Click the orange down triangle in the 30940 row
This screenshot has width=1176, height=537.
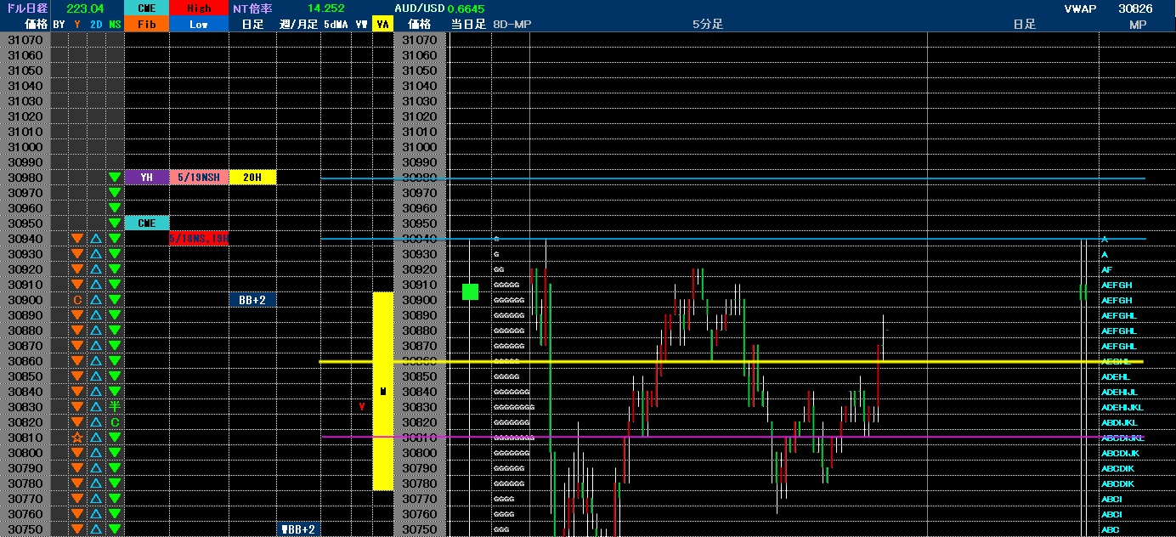pyautogui.click(x=77, y=239)
